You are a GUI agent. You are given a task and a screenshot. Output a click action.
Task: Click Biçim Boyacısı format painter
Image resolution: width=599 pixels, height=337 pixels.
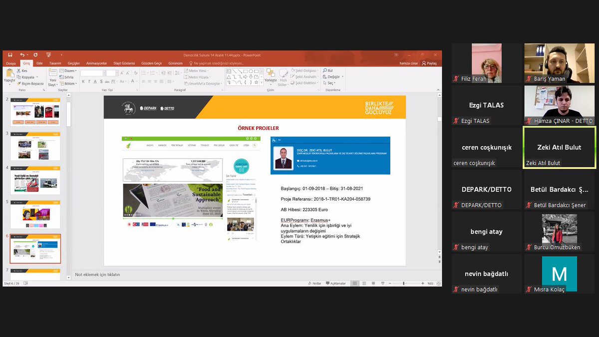(30, 84)
